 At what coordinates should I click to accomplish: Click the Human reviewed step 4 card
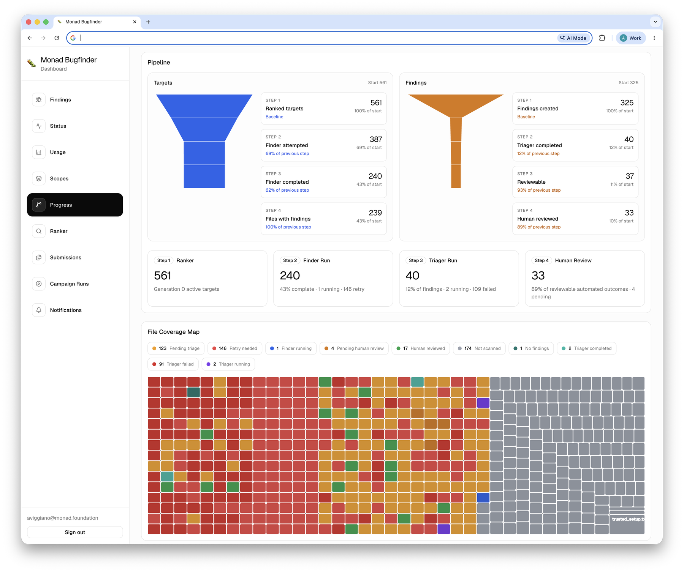(575, 219)
